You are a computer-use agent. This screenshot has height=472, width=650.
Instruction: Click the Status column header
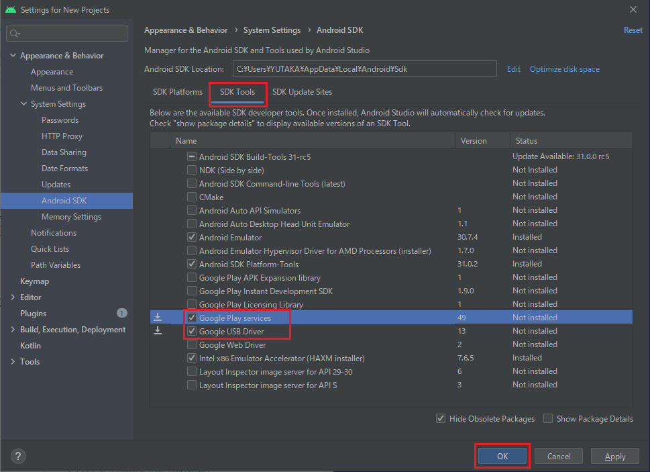tap(572, 141)
